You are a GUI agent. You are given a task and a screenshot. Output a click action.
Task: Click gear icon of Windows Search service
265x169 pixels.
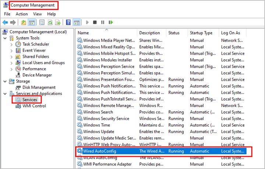[x=79, y=112]
